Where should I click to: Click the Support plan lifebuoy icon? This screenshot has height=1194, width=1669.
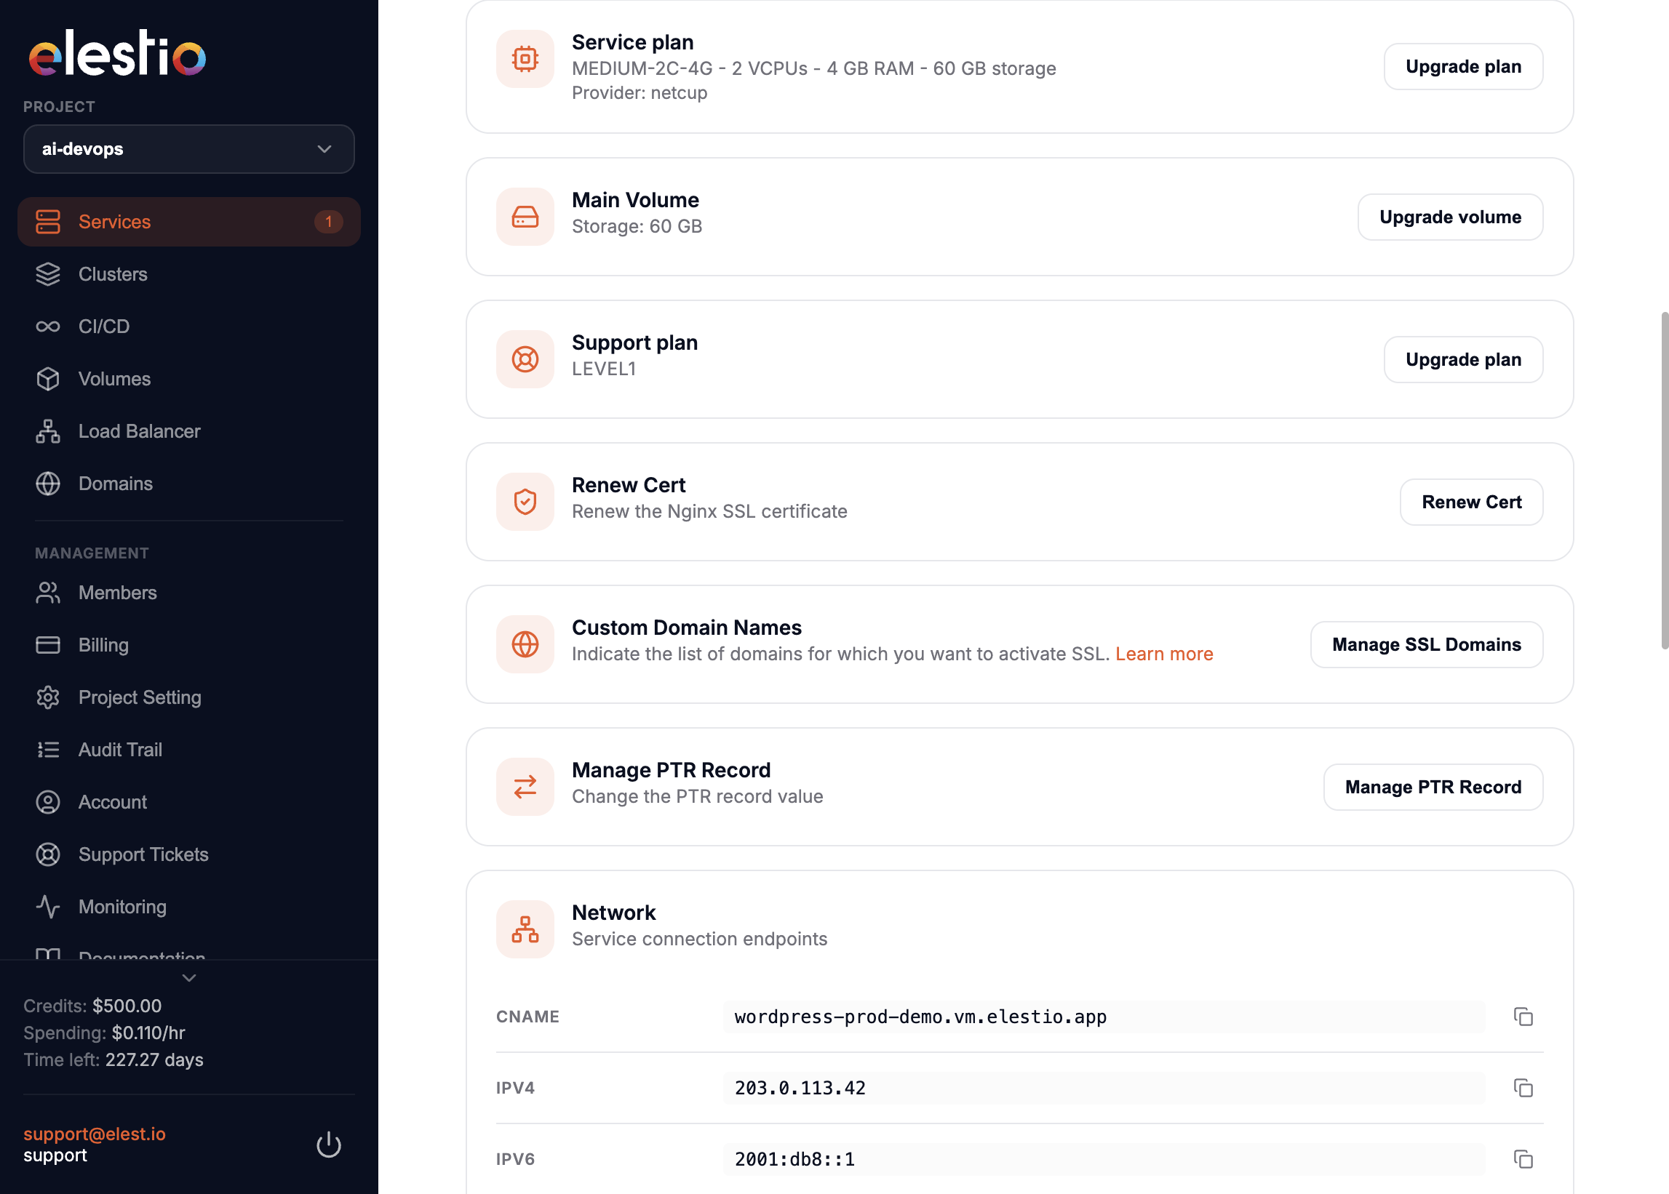click(x=525, y=358)
